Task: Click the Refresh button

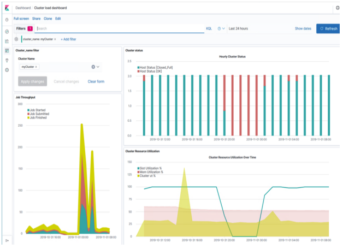Action: click(x=328, y=28)
